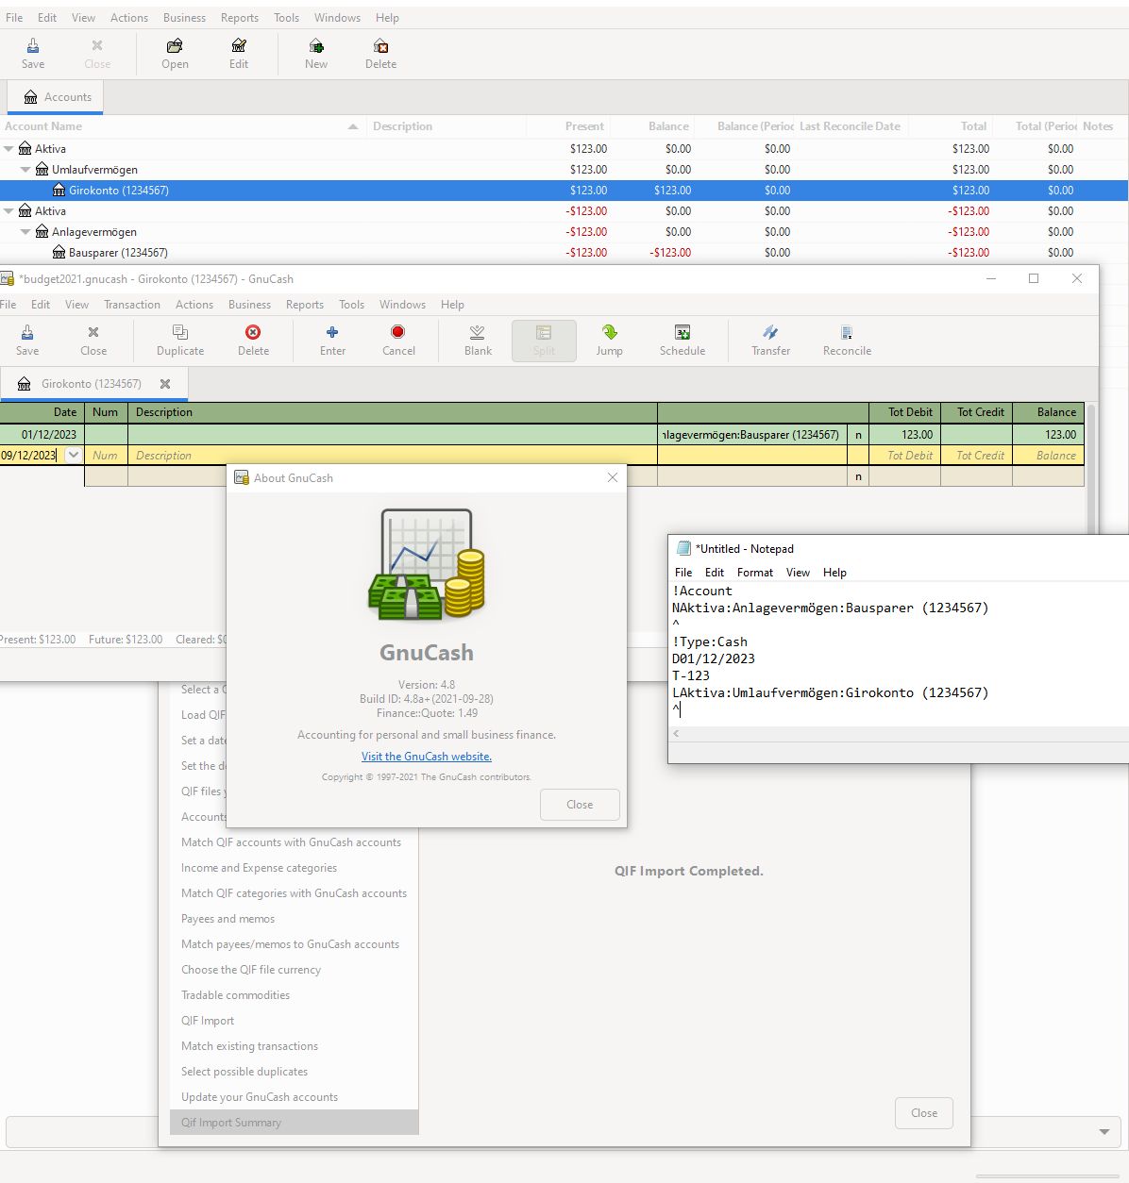The height and width of the screenshot is (1183, 1129).
Task: Jump to the blank transaction using Blank
Action: [478, 341]
